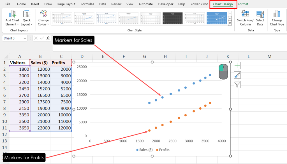Switch to the Format tab

tap(243, 4)
